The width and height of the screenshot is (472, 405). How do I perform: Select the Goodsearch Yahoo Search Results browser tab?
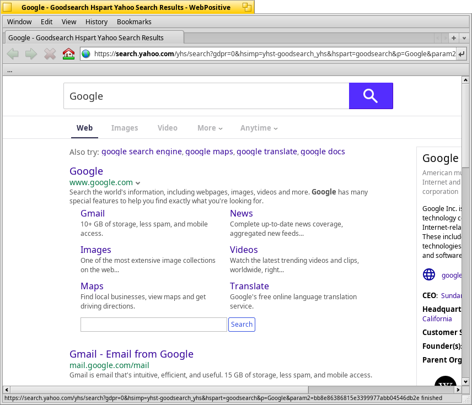point(94,37)
